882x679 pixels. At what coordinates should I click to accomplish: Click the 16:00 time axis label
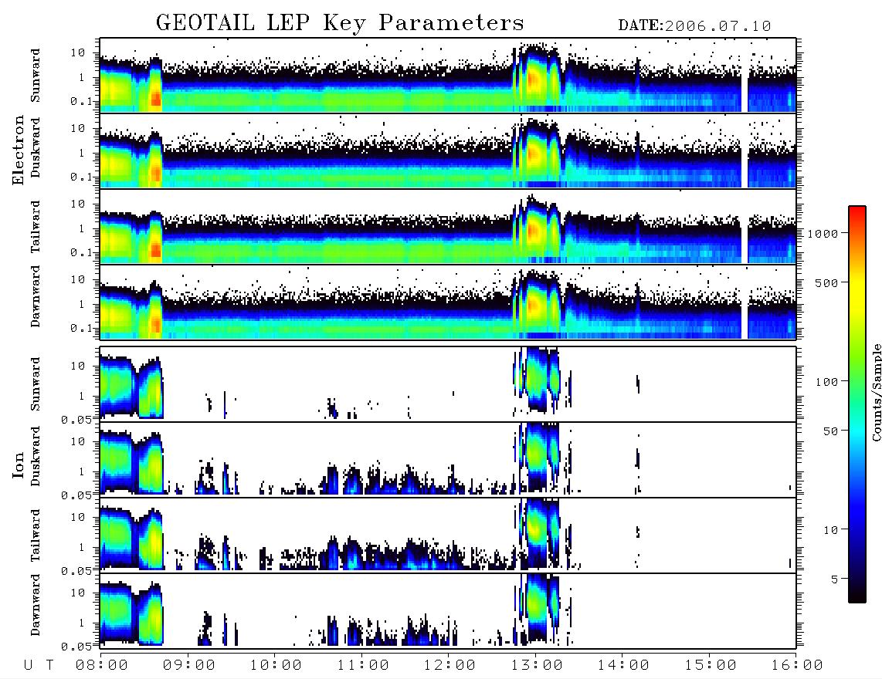pyautogui.click(x=797, y=665)
